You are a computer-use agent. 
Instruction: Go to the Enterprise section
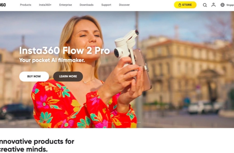pos(65,5)
